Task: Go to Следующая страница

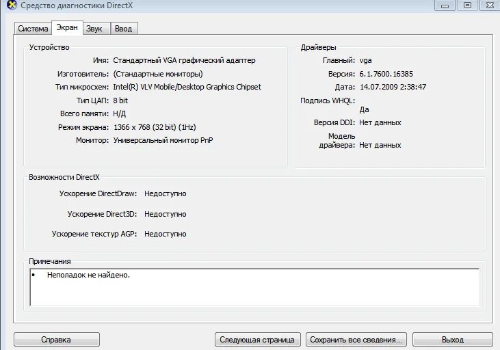Action: (x=257, y=340)
